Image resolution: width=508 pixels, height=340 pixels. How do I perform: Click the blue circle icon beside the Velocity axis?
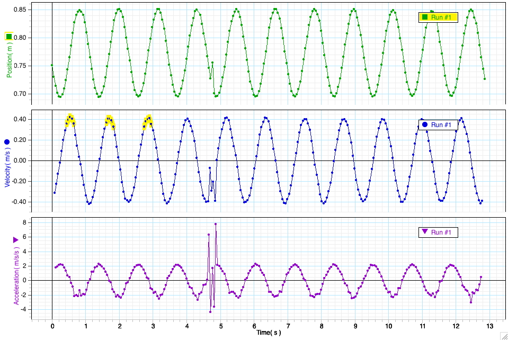point(7,142)
